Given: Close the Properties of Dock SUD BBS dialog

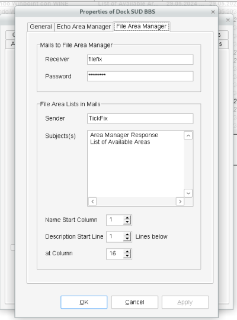Looking at the screenshot, I should (x=213, y=12).
